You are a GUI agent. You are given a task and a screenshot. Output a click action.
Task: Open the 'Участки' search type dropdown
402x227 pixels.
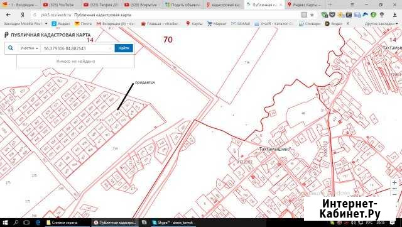30,48
